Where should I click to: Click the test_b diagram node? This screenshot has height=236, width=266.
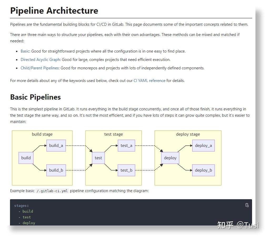tap(126, 170)
